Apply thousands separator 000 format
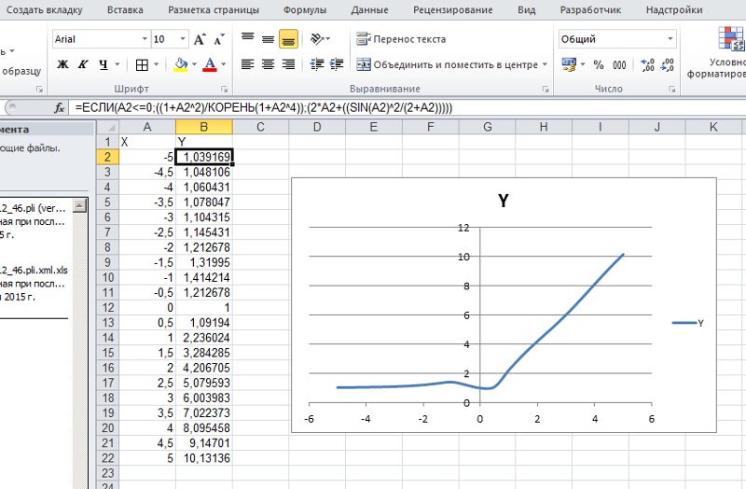 tap(619, 64)
